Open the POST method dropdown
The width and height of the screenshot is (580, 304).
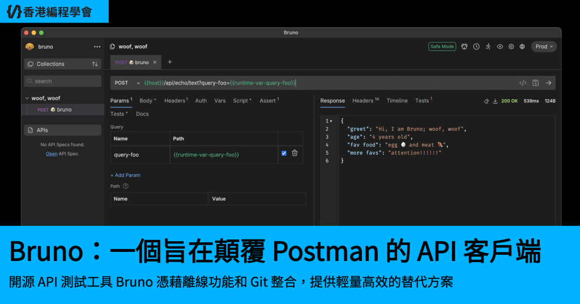[x=127, y=83]
